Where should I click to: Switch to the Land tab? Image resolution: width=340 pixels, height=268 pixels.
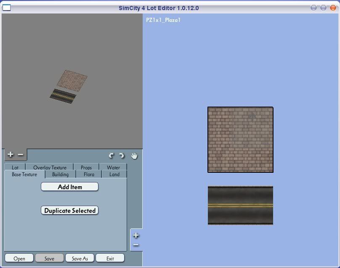[114, 174]
